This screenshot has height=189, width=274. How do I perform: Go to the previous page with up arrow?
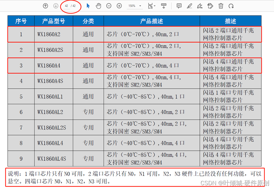pos(45,6)
